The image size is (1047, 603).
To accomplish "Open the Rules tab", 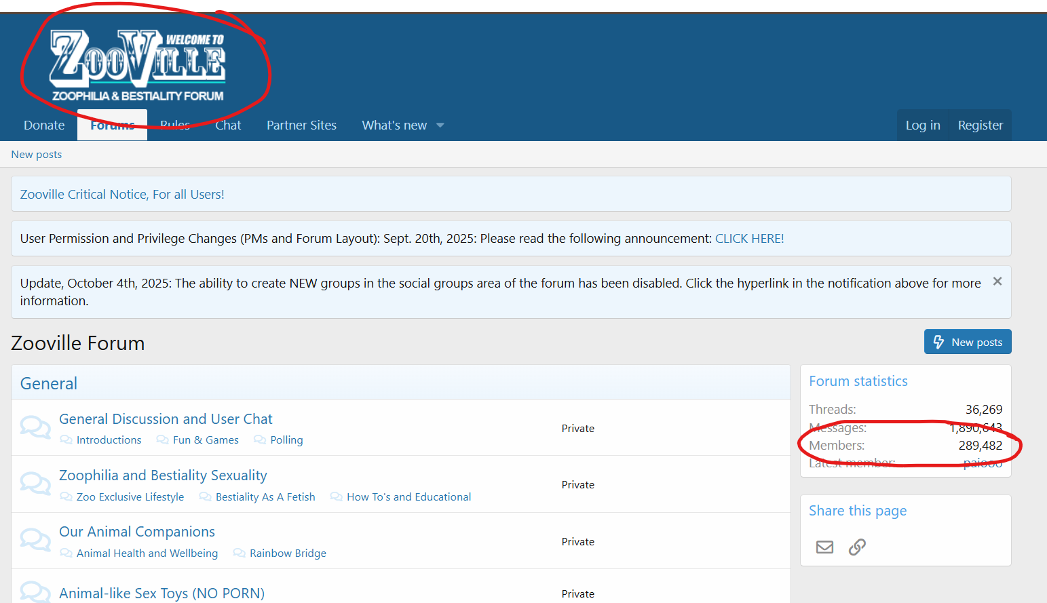I will coord(175,125).
